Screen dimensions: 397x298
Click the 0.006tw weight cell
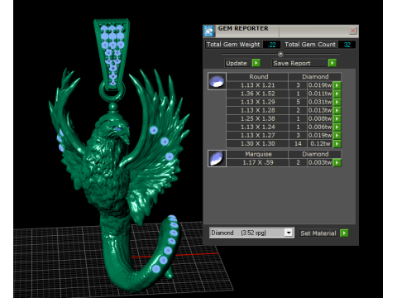pos(320,127)
